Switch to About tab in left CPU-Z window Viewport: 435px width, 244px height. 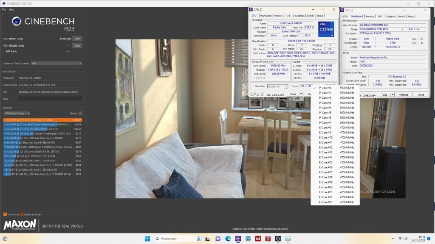[320, 16]
